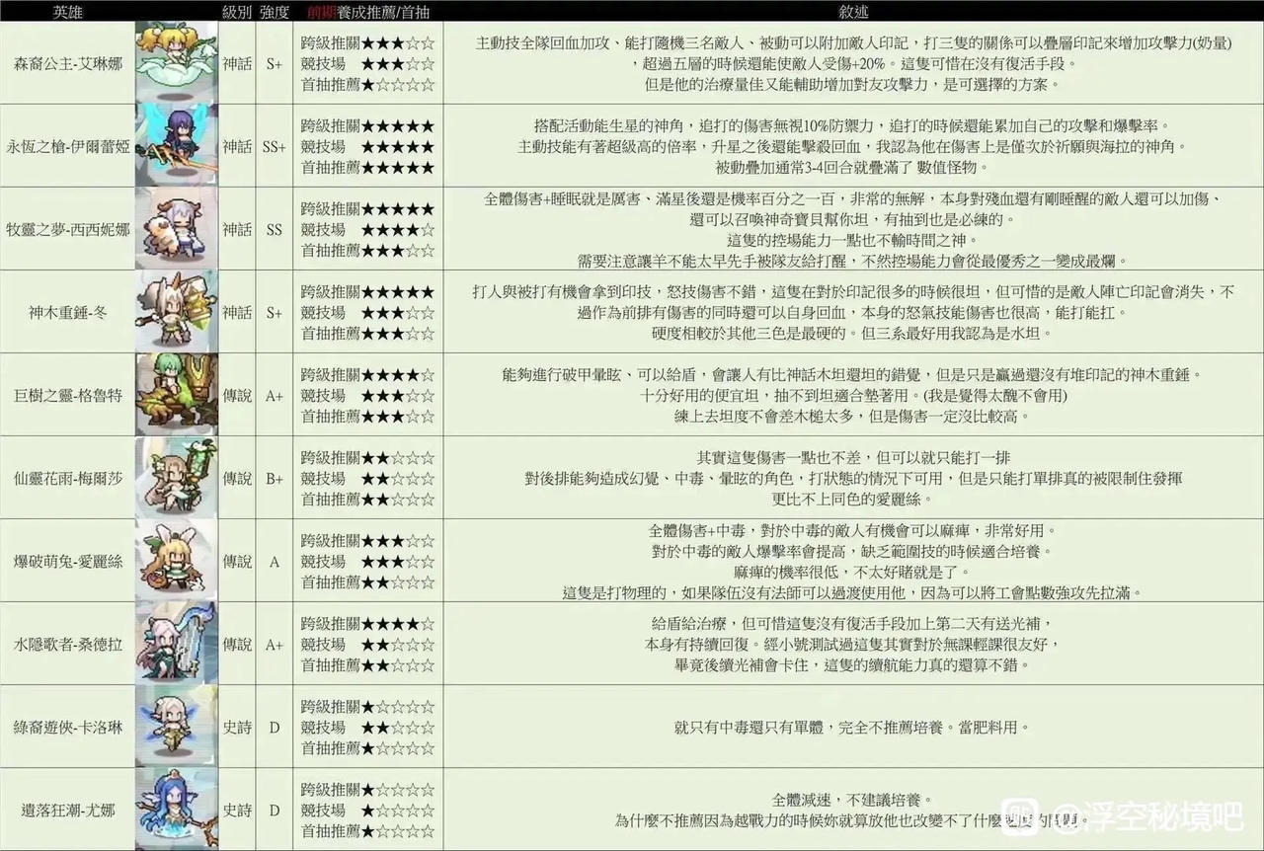Select the SS+ strength rating
This screenshot has height=851, width=1264.
(x=275, y=146)
